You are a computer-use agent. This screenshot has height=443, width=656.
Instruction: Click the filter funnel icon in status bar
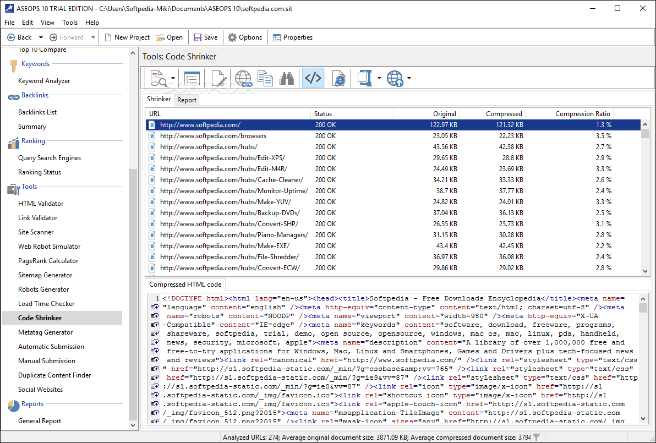click(x=537, y=437)
